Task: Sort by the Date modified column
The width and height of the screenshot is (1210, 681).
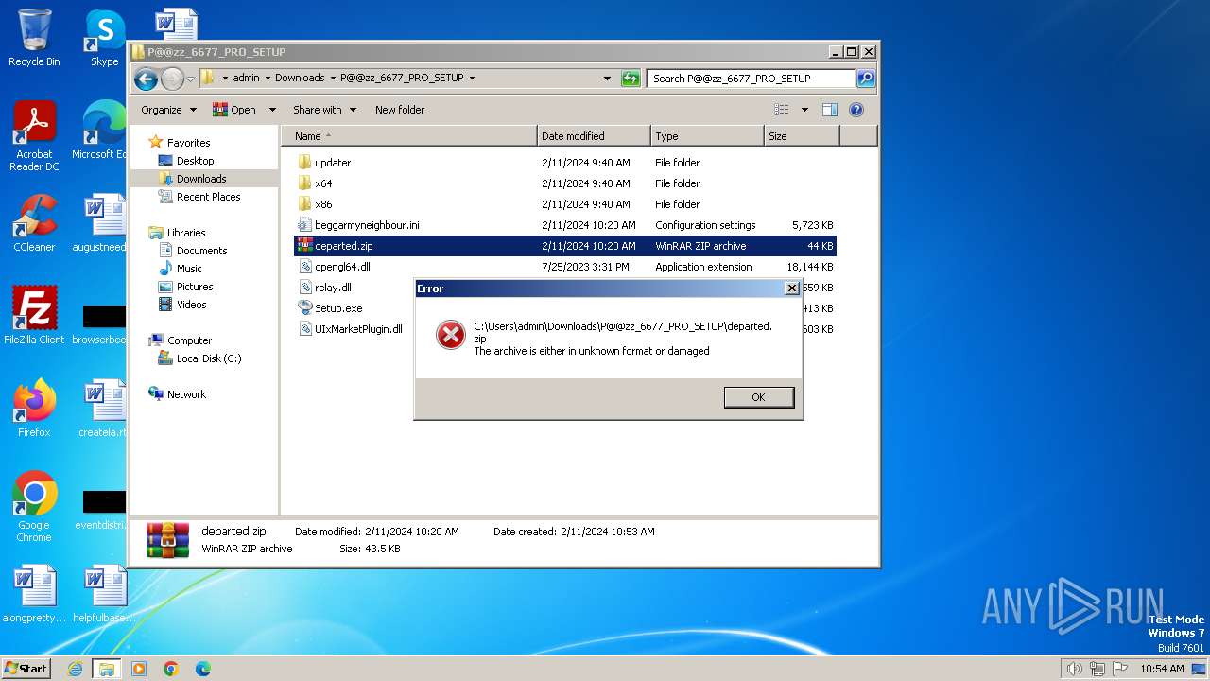Action: 594,136
